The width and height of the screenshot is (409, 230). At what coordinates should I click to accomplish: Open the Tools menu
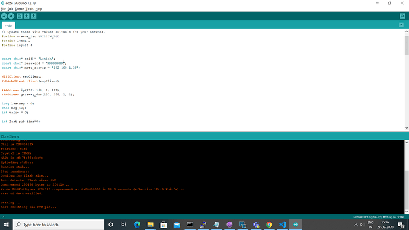[x=30, y=9]
